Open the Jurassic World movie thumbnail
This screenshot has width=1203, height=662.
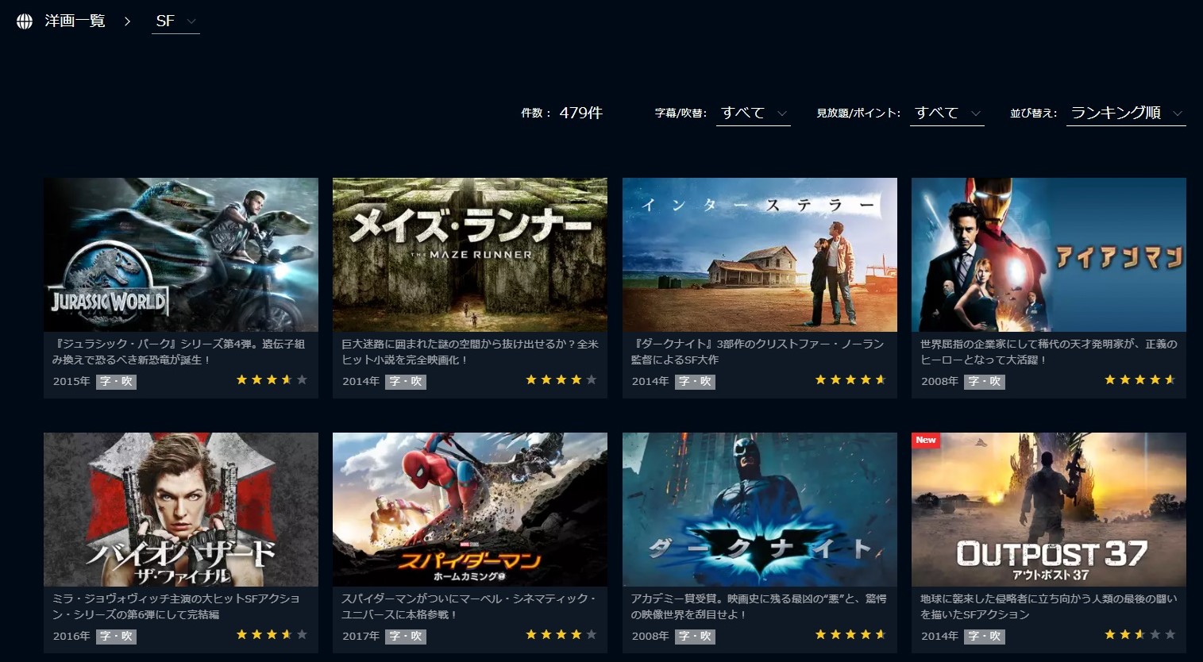click(181, 255)
